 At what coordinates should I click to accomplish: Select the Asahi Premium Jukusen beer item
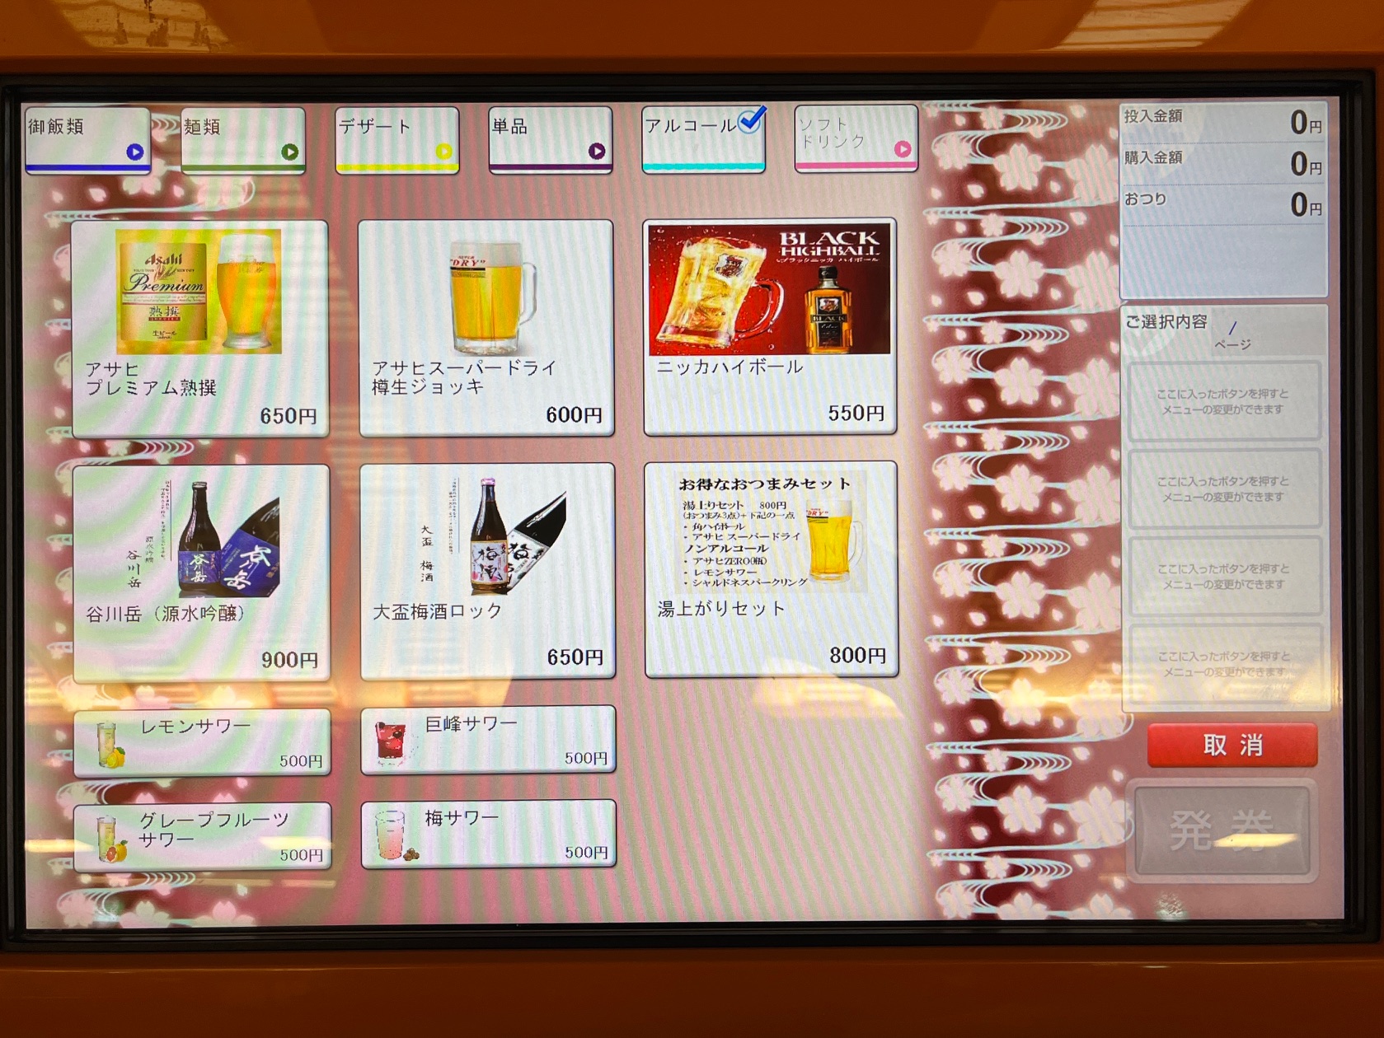coord(199,327)
